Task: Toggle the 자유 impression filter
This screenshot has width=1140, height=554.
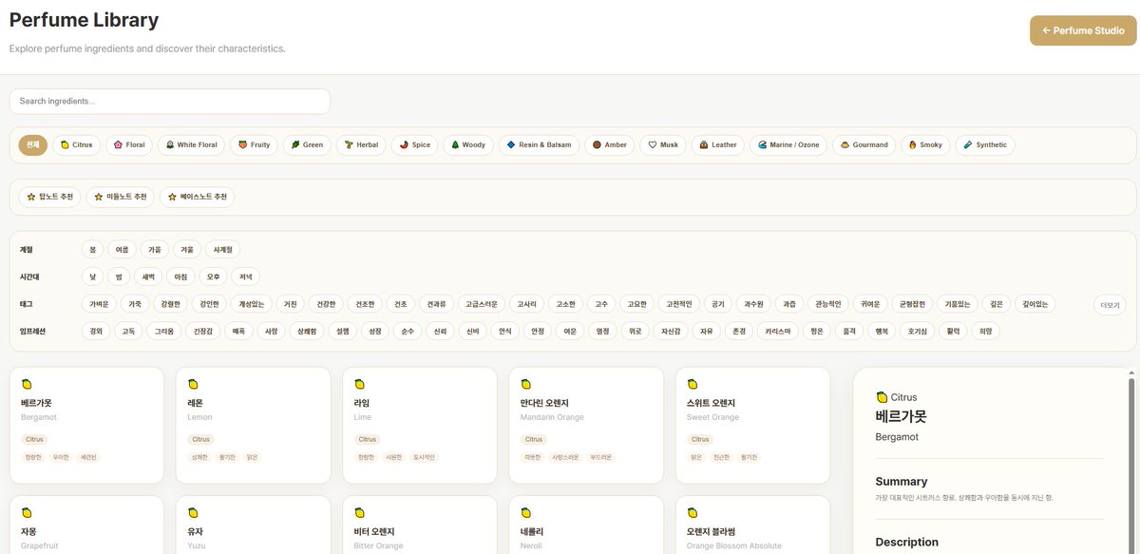Action: [x=706, y=332]
